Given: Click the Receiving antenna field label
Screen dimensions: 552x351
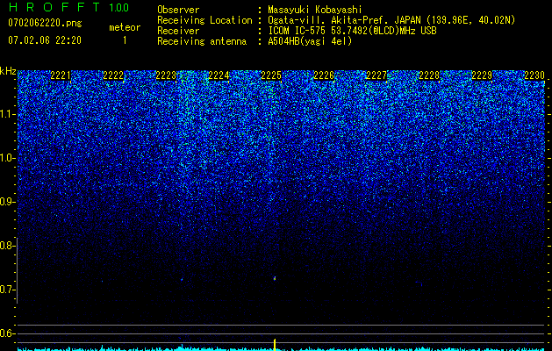Looking at the screenshot, I should click(x=202, y=41).
